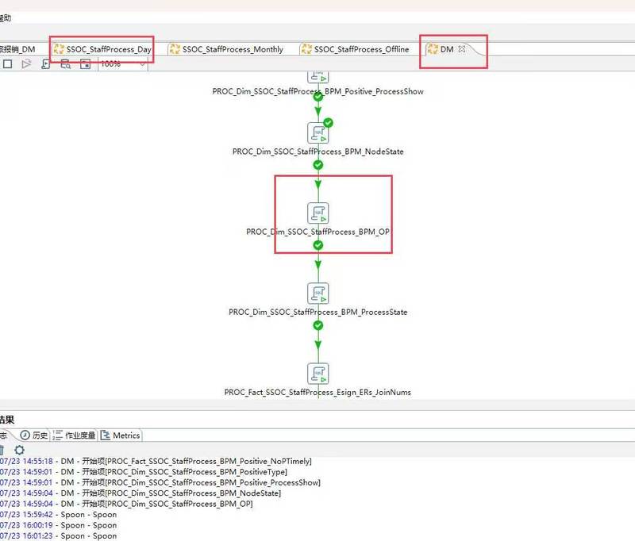Viewport: 635px width, 541px height.
Task: Click the explore database toolbar icon
Action: pos(66,64)
